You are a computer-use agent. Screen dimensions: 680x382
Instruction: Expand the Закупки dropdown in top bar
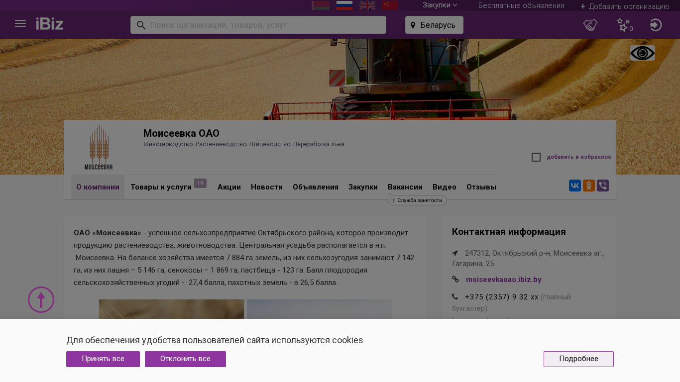[x=440, y=5]
